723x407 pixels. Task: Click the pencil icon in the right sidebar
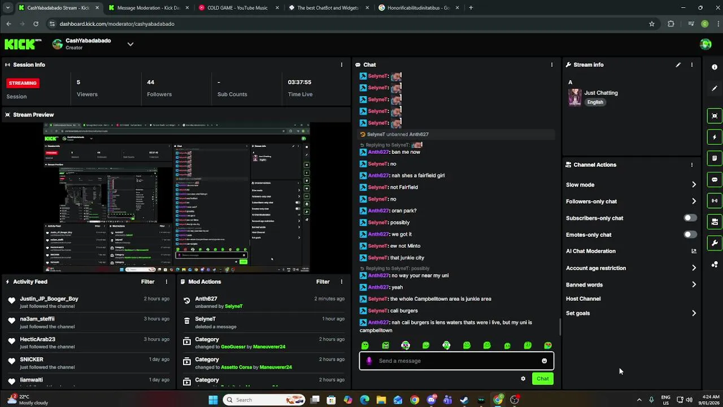pos(715,88)
